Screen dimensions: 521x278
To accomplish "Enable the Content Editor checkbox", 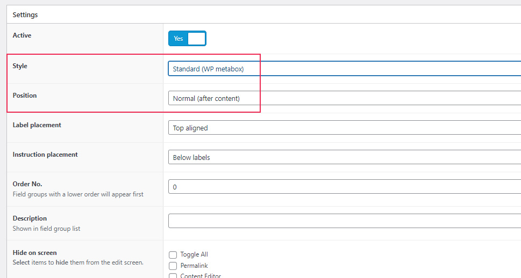I will point(173,276).
